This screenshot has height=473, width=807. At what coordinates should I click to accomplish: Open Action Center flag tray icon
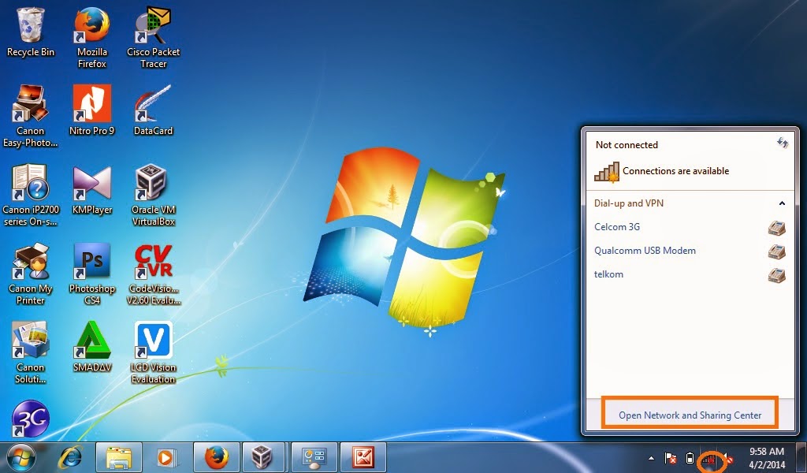coord(671,458)
